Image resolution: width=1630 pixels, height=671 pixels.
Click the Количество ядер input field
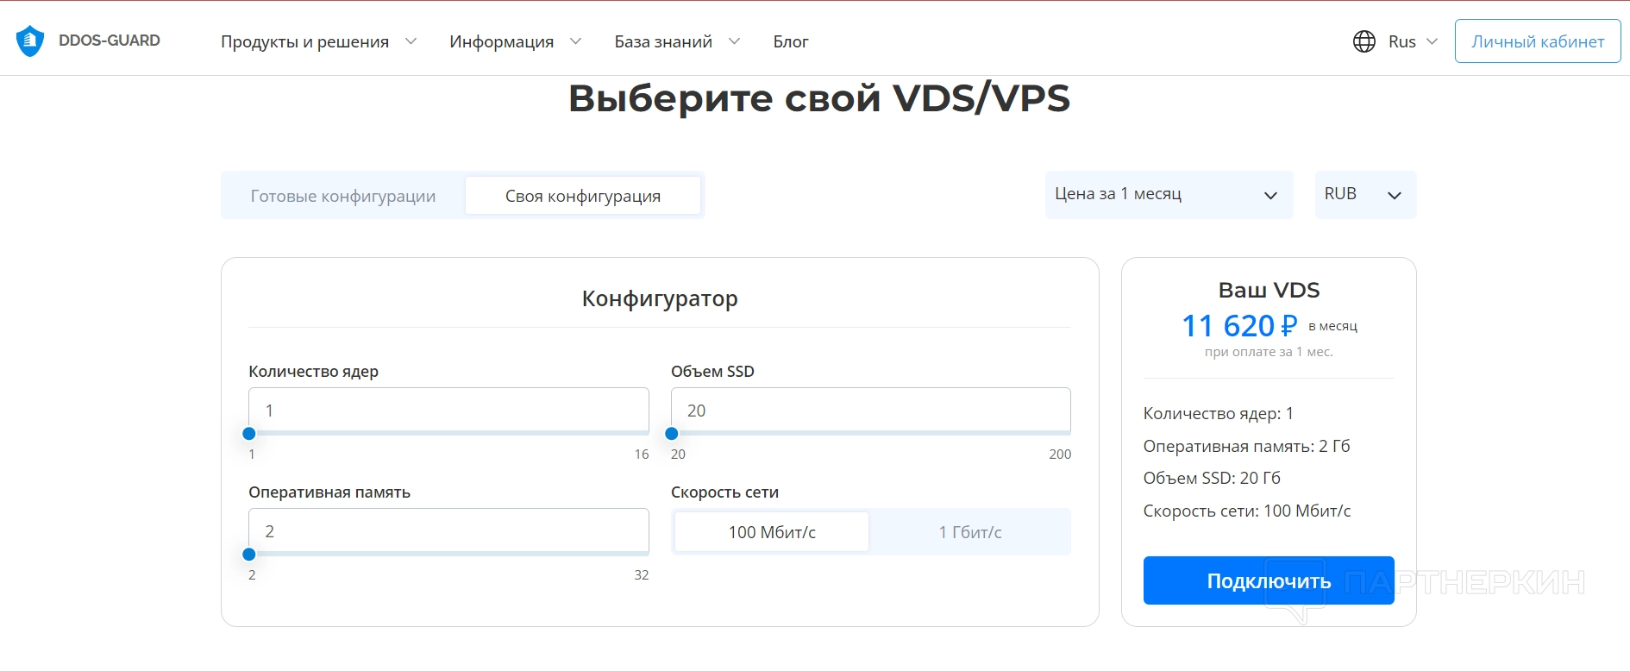[448, 410]
